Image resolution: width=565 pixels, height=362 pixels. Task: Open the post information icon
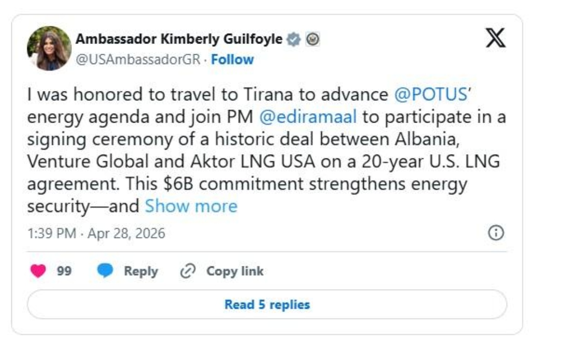[496, 234]
